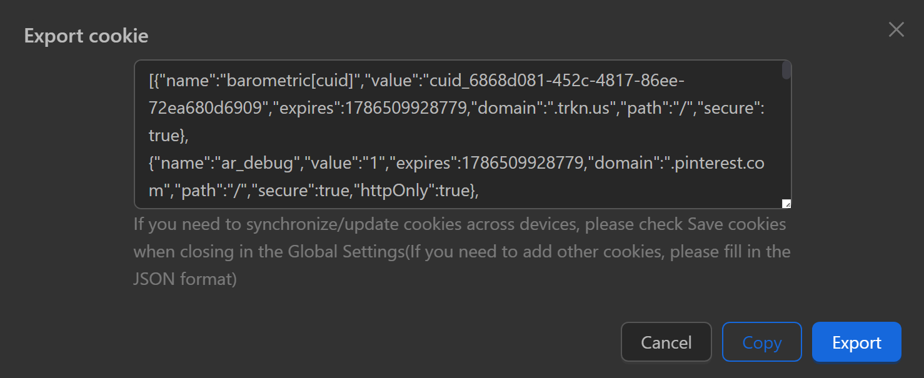
Task: Click the "Export cookie" dialog title
Action: point(86,36)
